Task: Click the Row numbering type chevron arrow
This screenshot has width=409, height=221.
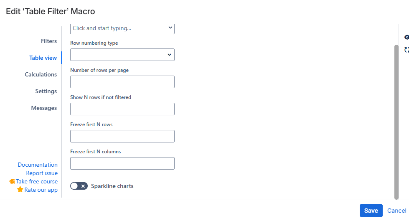Action: (169, 55)
